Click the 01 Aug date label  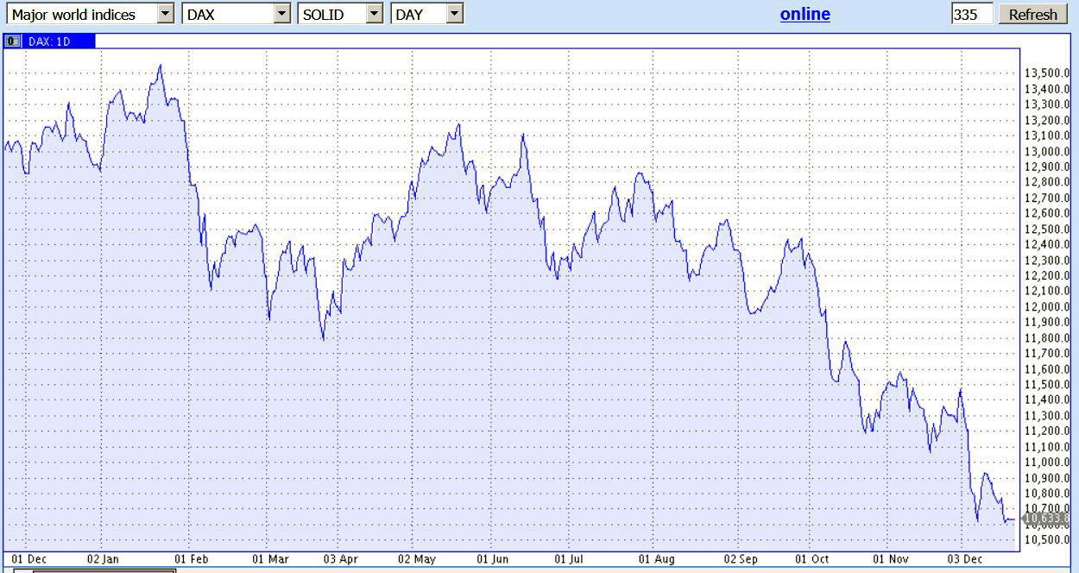tap(656, 559)
